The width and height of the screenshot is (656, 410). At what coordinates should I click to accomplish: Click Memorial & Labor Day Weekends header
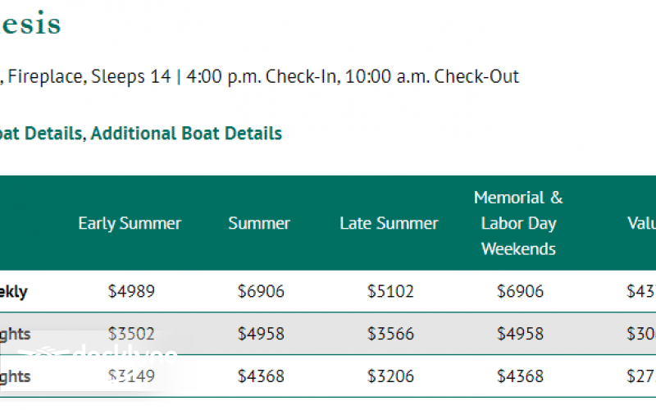coord(518,223)
